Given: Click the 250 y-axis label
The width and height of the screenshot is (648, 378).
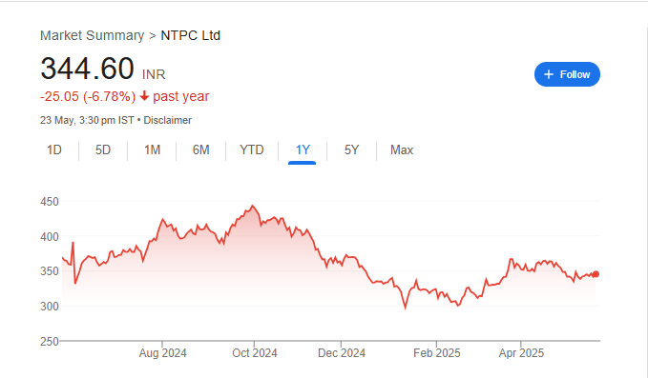Looking at the screenshot, I should (x=50, y=342).
